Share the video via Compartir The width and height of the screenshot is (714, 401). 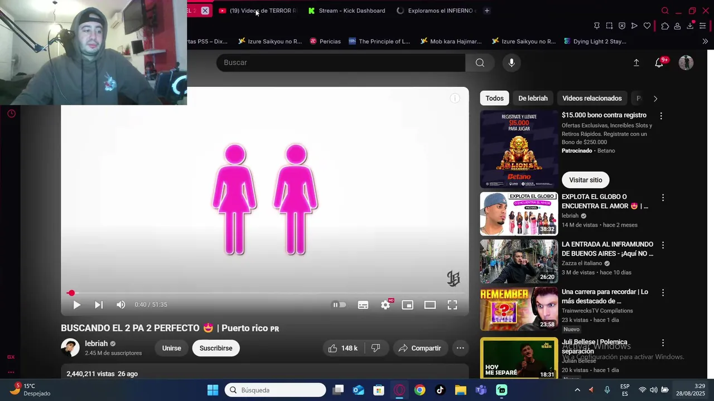point(421,348)
